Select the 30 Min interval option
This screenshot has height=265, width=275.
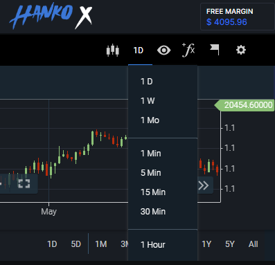tap(163, 212)
